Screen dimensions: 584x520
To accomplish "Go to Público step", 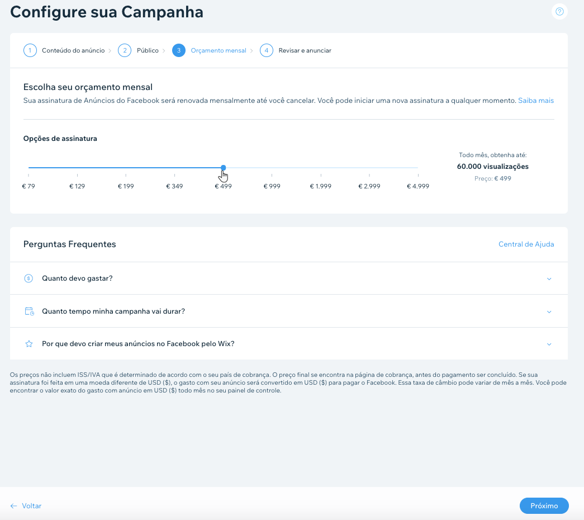I will click(x=148, y=50).
